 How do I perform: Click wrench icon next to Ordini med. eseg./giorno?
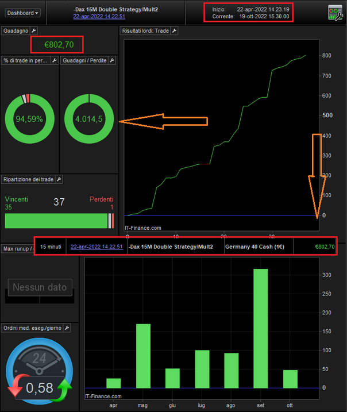coord(67,328)
